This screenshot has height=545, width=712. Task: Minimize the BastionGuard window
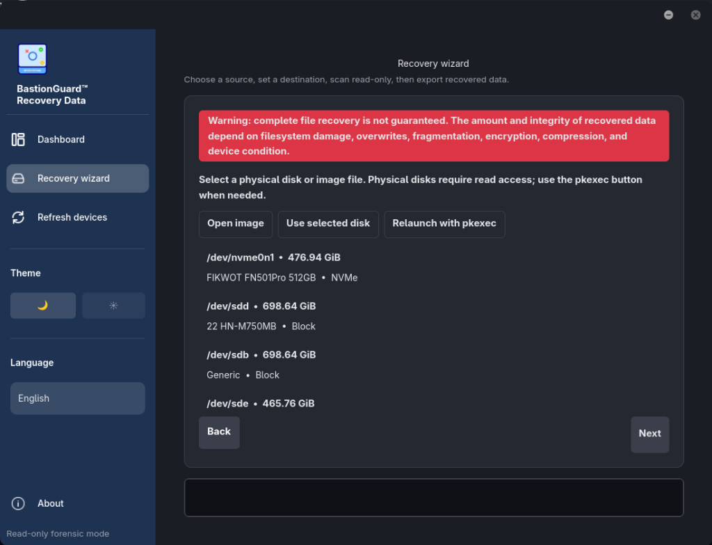668,15
